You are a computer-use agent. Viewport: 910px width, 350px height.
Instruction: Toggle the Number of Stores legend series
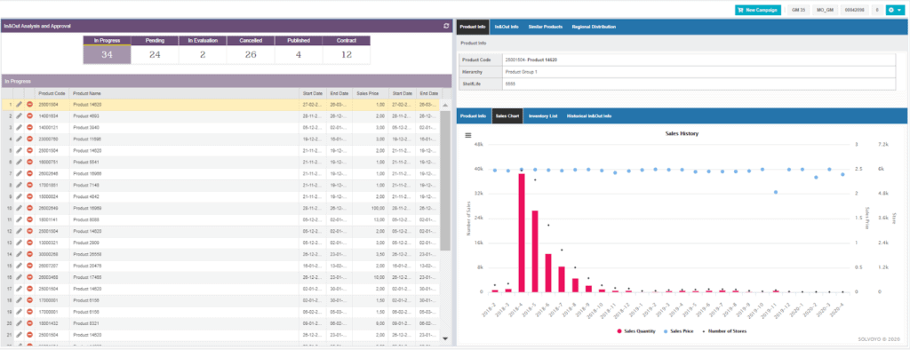(x=723, y=330)
